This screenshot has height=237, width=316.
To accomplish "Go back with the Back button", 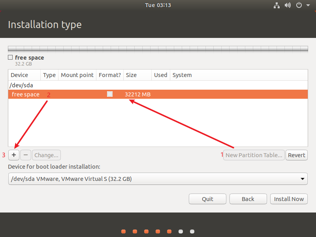I will click(x=248, y=199).
